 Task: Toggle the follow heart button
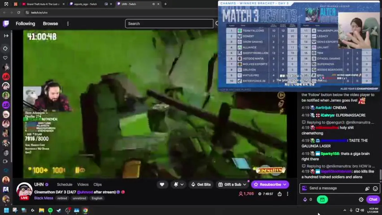pyautogui.click(x=162, y=185)
